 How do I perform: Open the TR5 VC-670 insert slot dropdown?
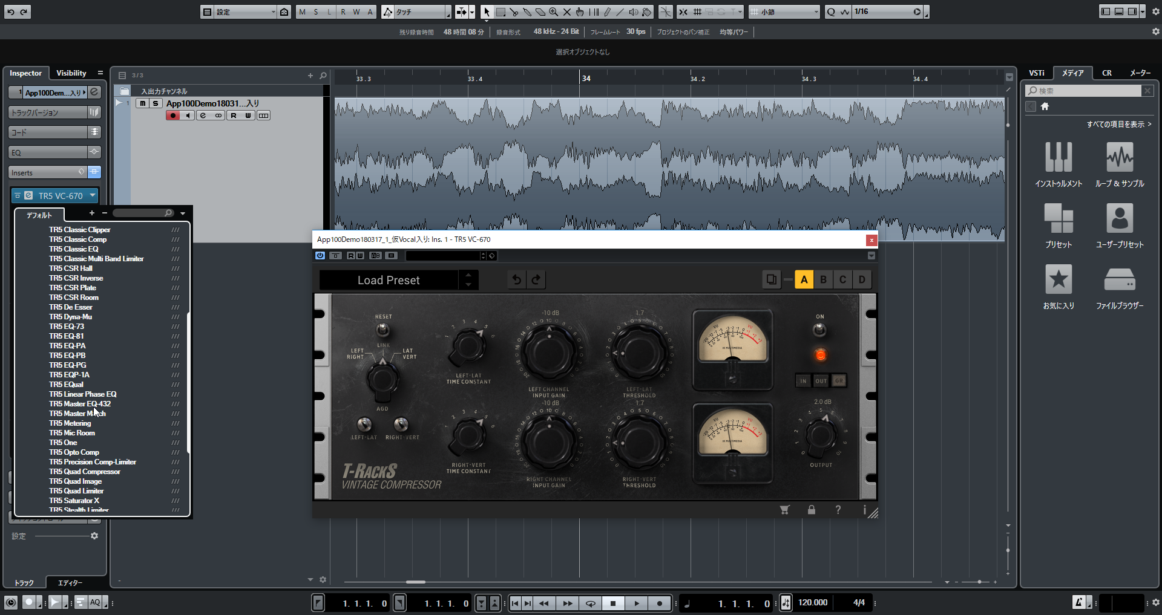[93, 195]
